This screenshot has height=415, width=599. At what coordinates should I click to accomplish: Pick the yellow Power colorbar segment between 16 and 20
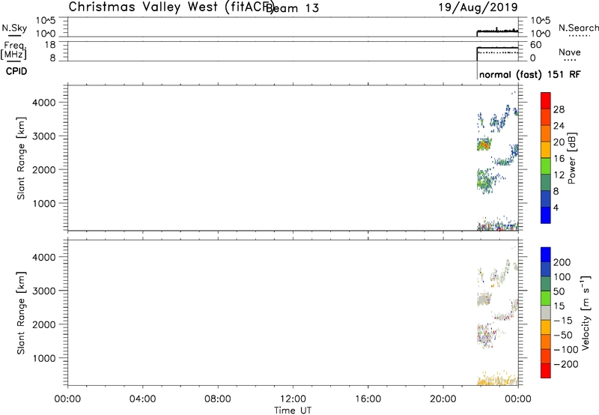[x=546, y=150]
